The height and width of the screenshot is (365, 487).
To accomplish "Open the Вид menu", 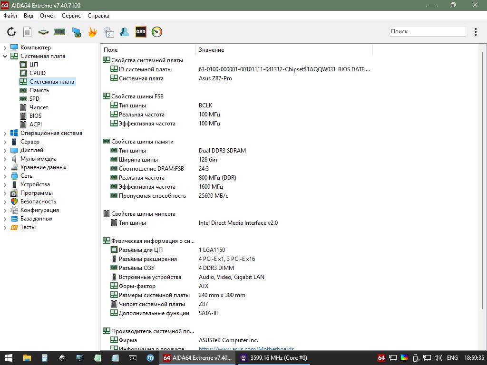I will [x=29, y=16].
